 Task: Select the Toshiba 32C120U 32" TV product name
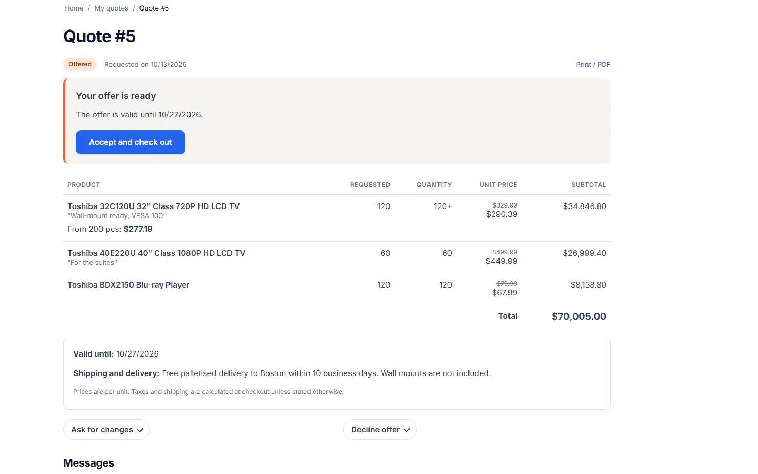(153, 206)
